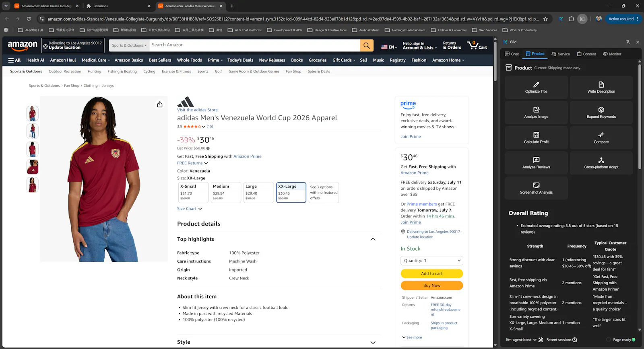
Task: Open the Chrome profile avatar
Action: [599, 19]
